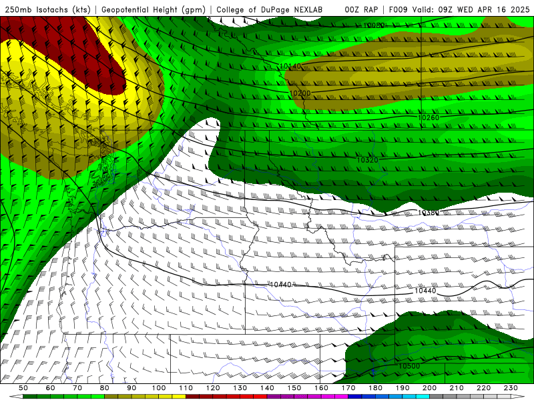This screenshot has height=400, width=534.
Task: Click the '100' value on the color bar
Action: pyautogui.click(x=159, y=388)
